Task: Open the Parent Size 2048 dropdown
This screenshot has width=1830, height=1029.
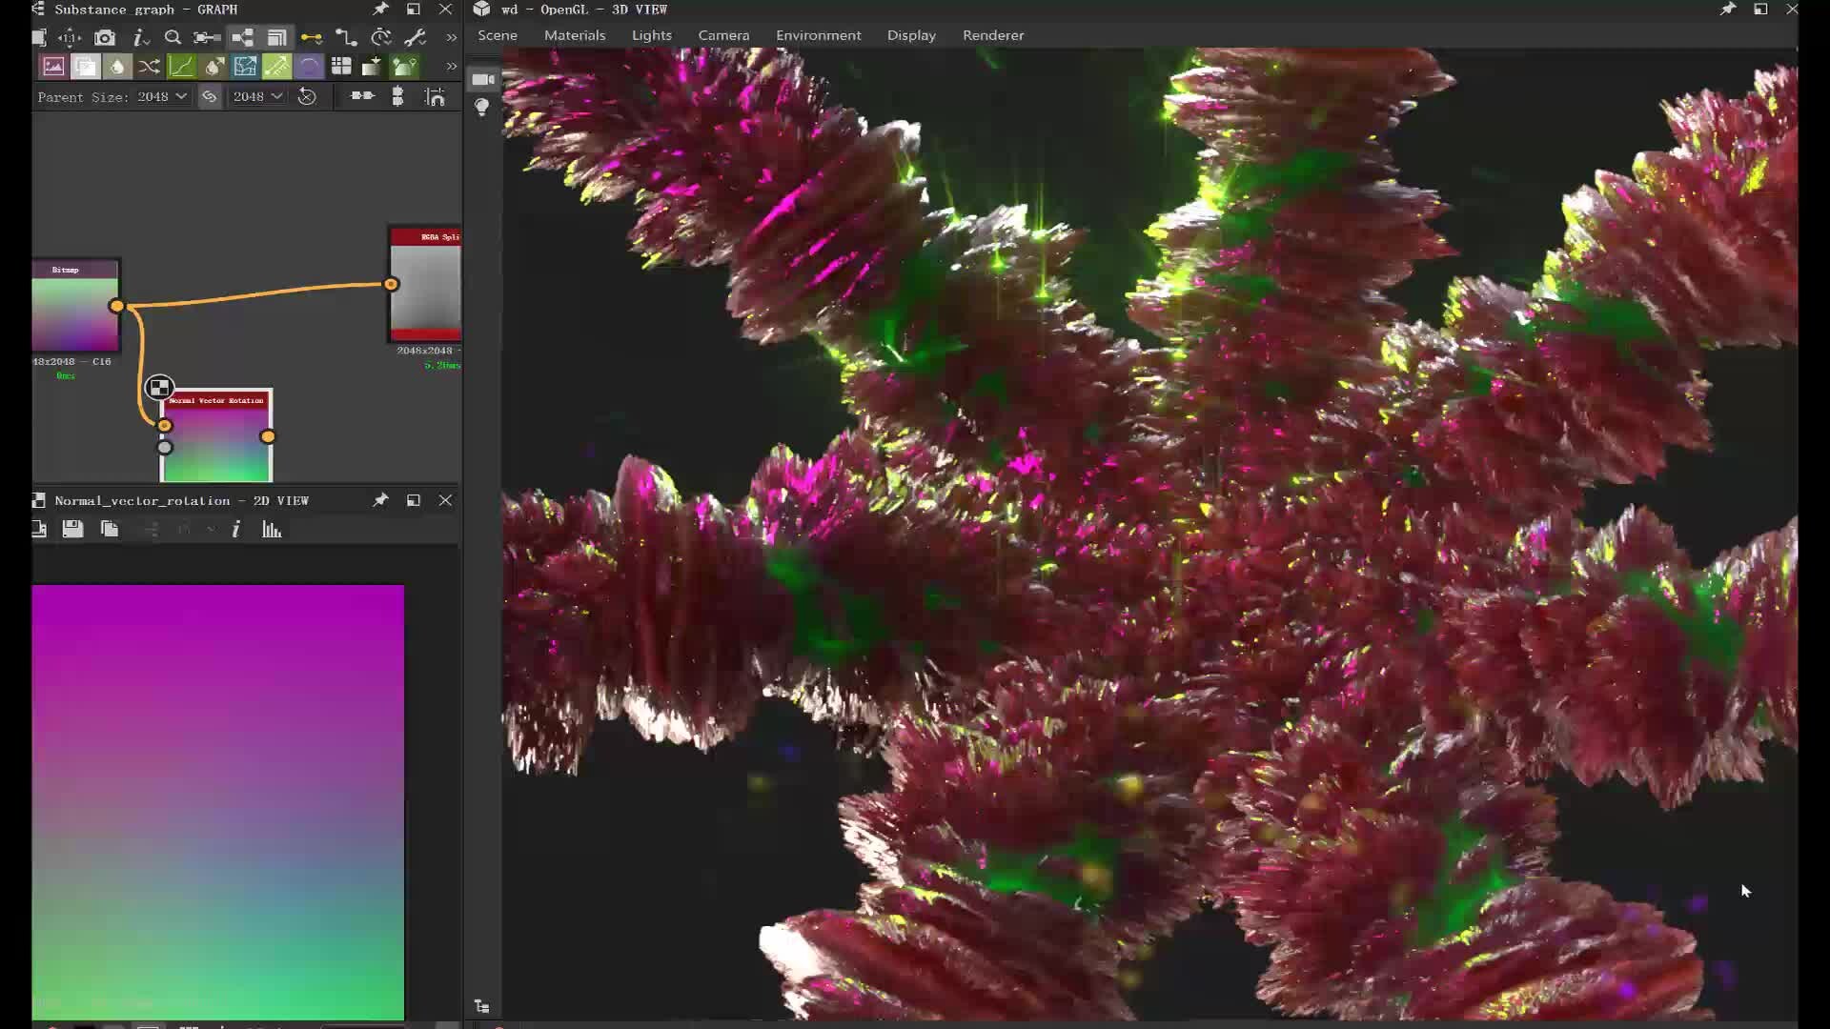Action: [160, 96]
